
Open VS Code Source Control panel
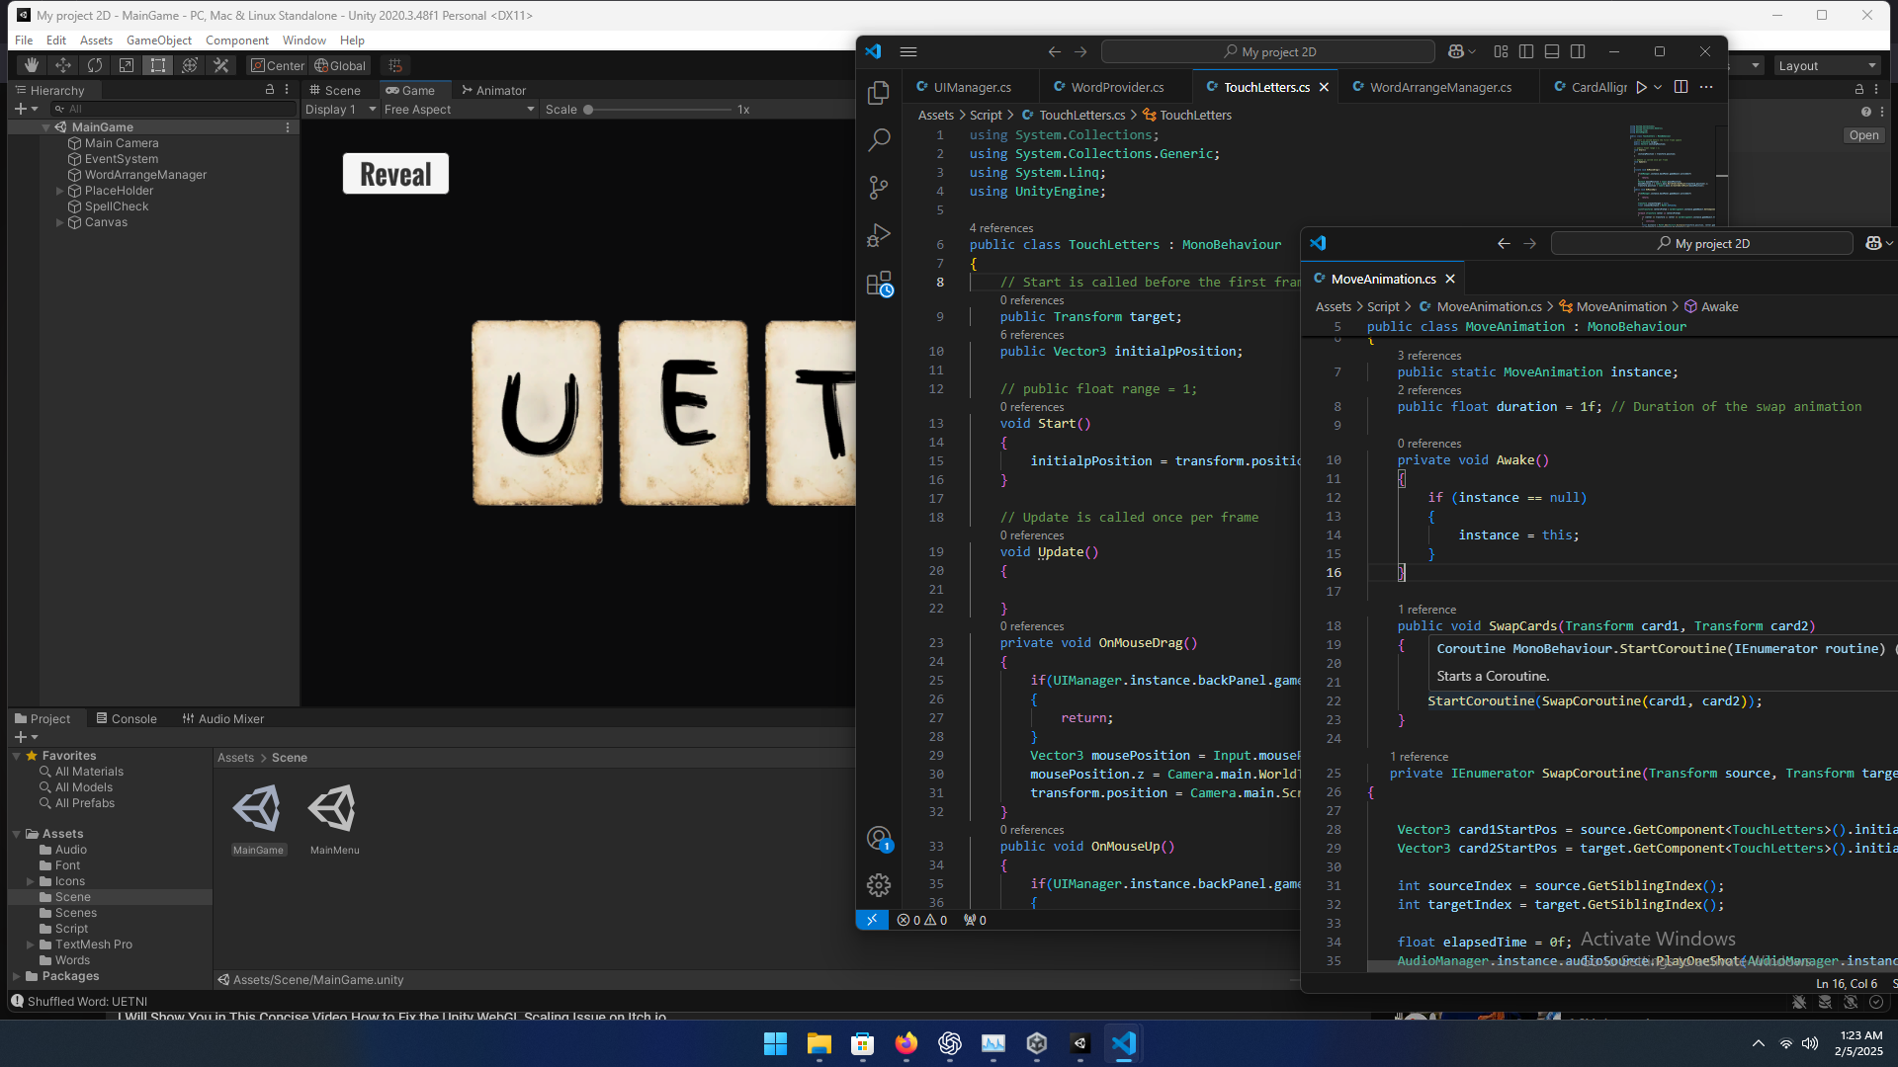coord(878,188)
